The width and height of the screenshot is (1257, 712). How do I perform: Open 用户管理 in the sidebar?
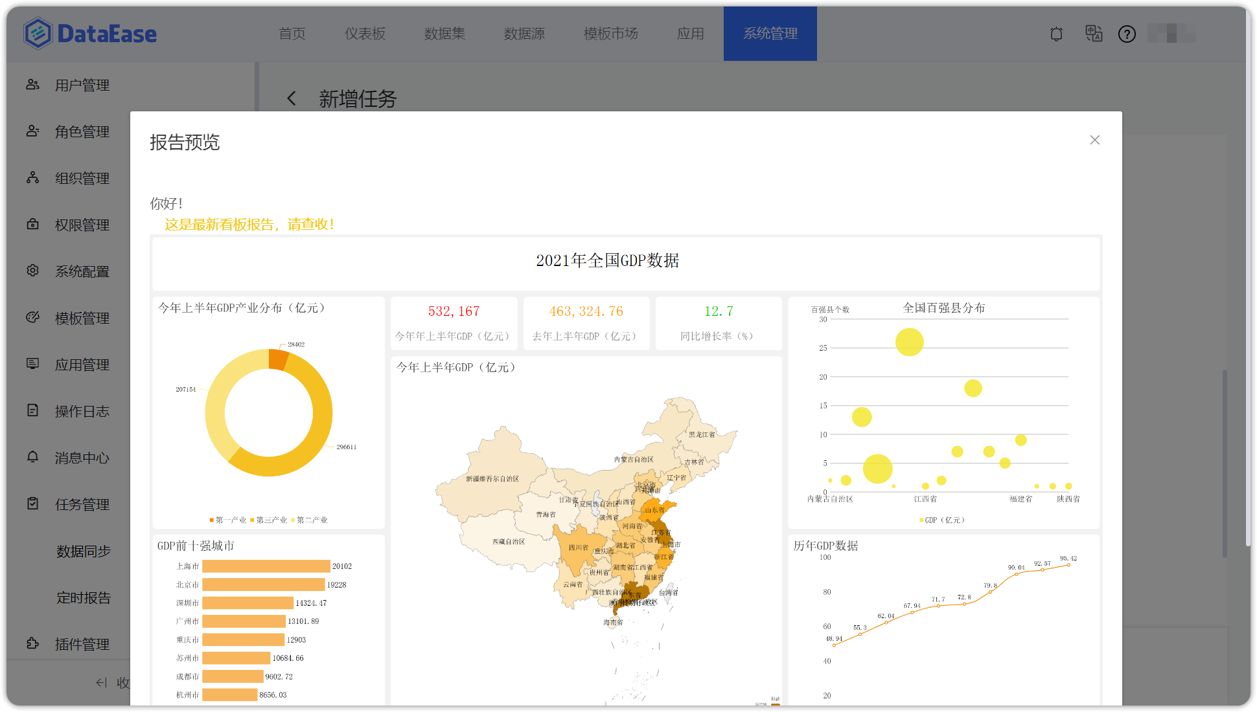pyautogui.click(x=82, y=85)
